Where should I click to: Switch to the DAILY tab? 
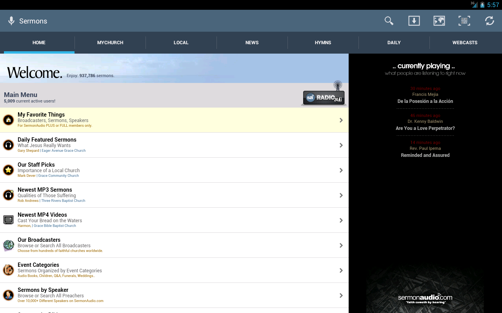click(x=394, y=43)
